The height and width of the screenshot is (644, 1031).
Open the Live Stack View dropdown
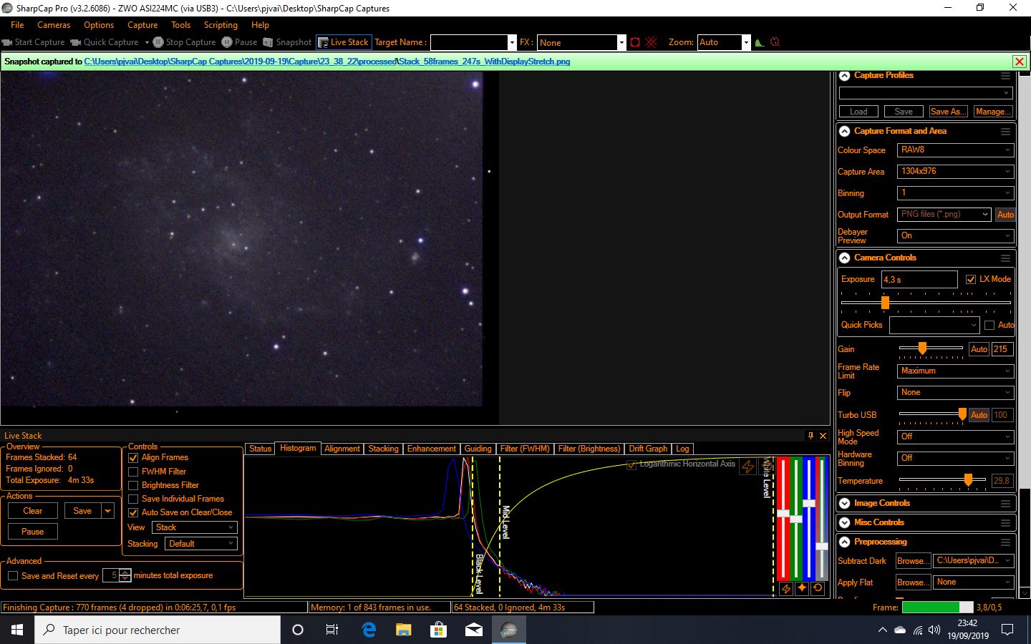[x=194, y=527]
